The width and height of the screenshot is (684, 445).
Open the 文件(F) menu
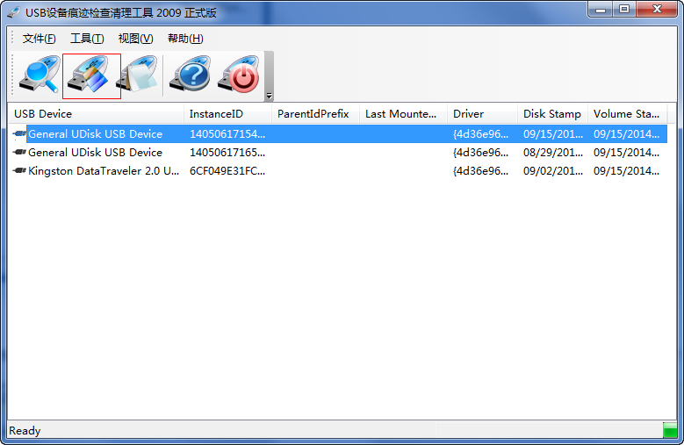[40, 39]
